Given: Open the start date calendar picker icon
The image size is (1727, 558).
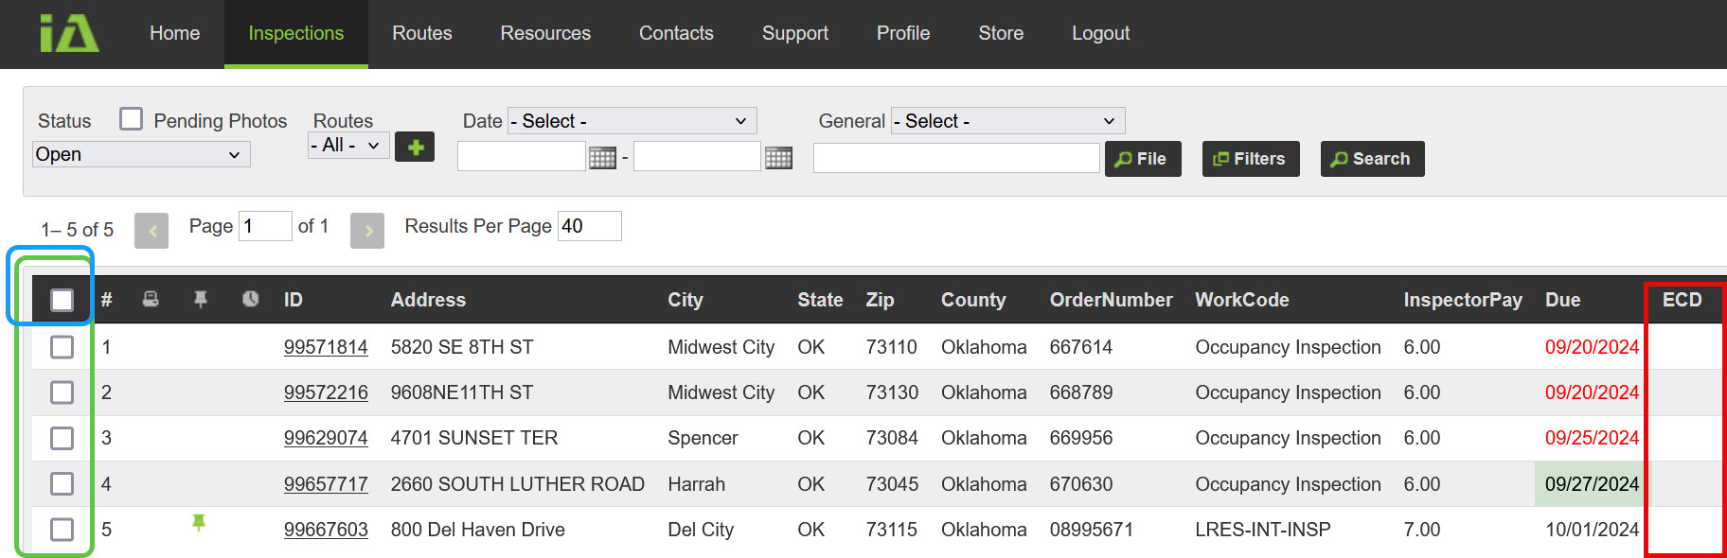Looking at the screenshot, I should point(602,158).
